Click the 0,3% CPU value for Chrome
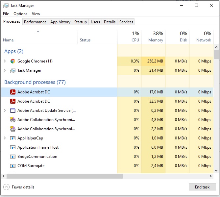The image size is (220, 197). [x=135, y=61]
